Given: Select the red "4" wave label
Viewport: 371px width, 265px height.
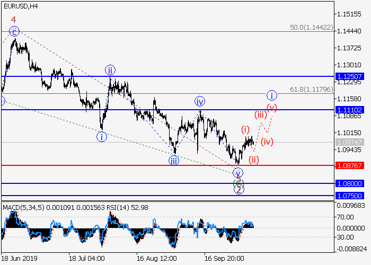Looking at the screenshot, I should click(x=13, y=20).
